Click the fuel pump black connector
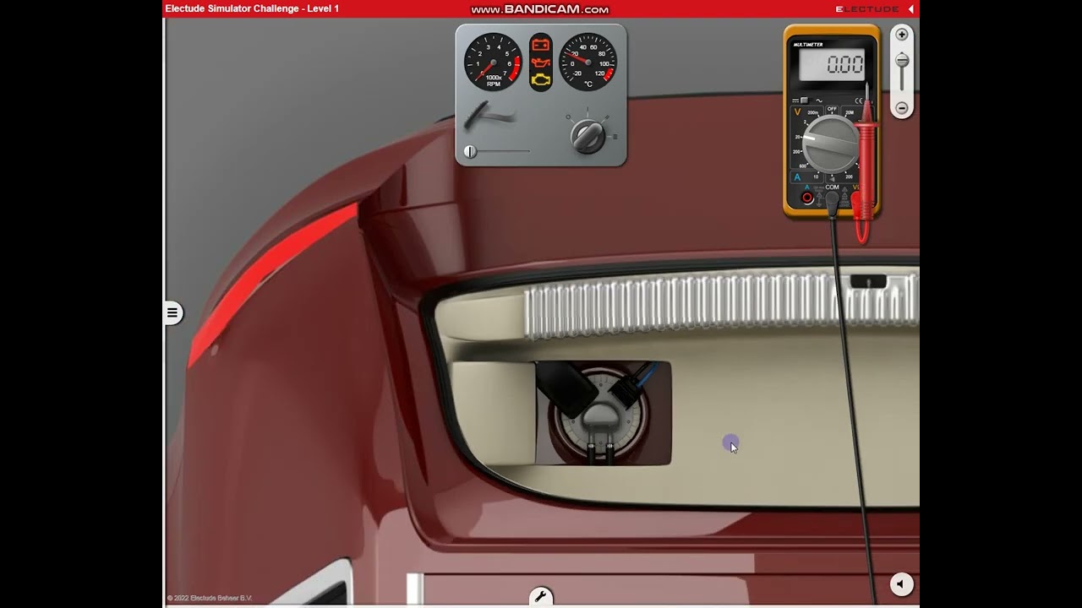The image size is (1082, 608). click(x=568, y=388)
